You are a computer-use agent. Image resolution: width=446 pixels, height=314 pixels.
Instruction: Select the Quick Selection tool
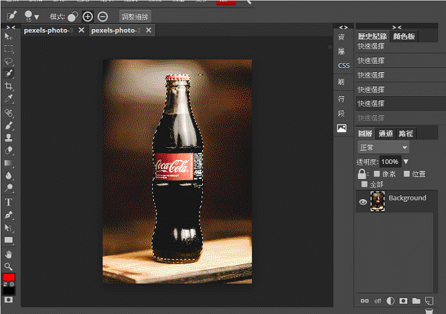(x=8, y=73)
